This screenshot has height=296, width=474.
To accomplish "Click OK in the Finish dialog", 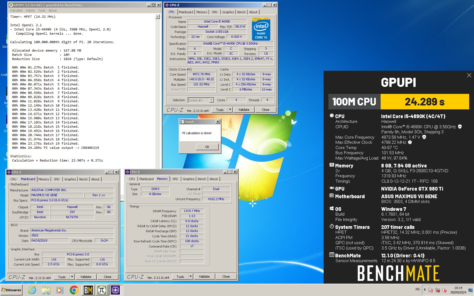I will [207, 147].
